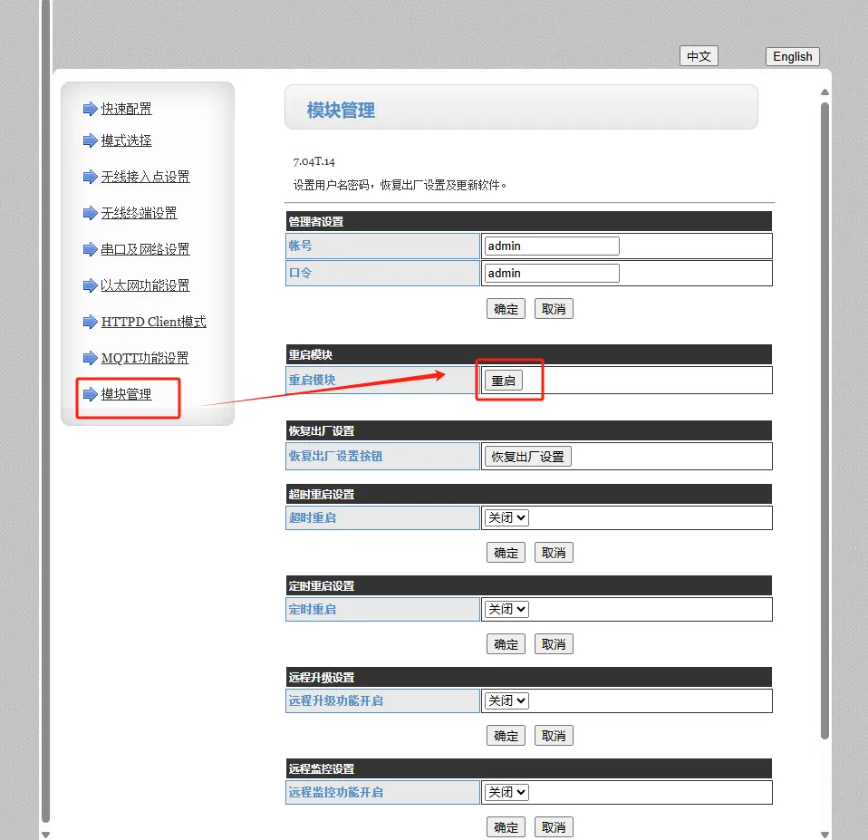Confirm 超时重启设置 with 确定
Image resolution: width=868 pixels, height=840 pixels.
coord(506,553)
